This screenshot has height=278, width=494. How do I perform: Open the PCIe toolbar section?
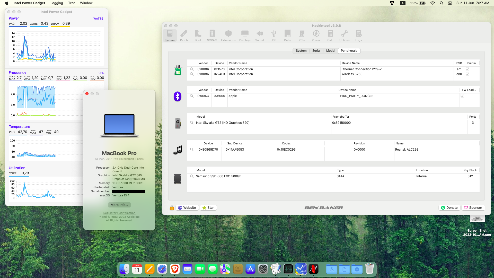pyautogui.click(x=302, y=36)
